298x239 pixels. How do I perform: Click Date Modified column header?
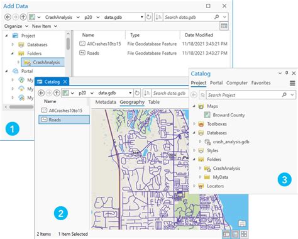(199, 35)
